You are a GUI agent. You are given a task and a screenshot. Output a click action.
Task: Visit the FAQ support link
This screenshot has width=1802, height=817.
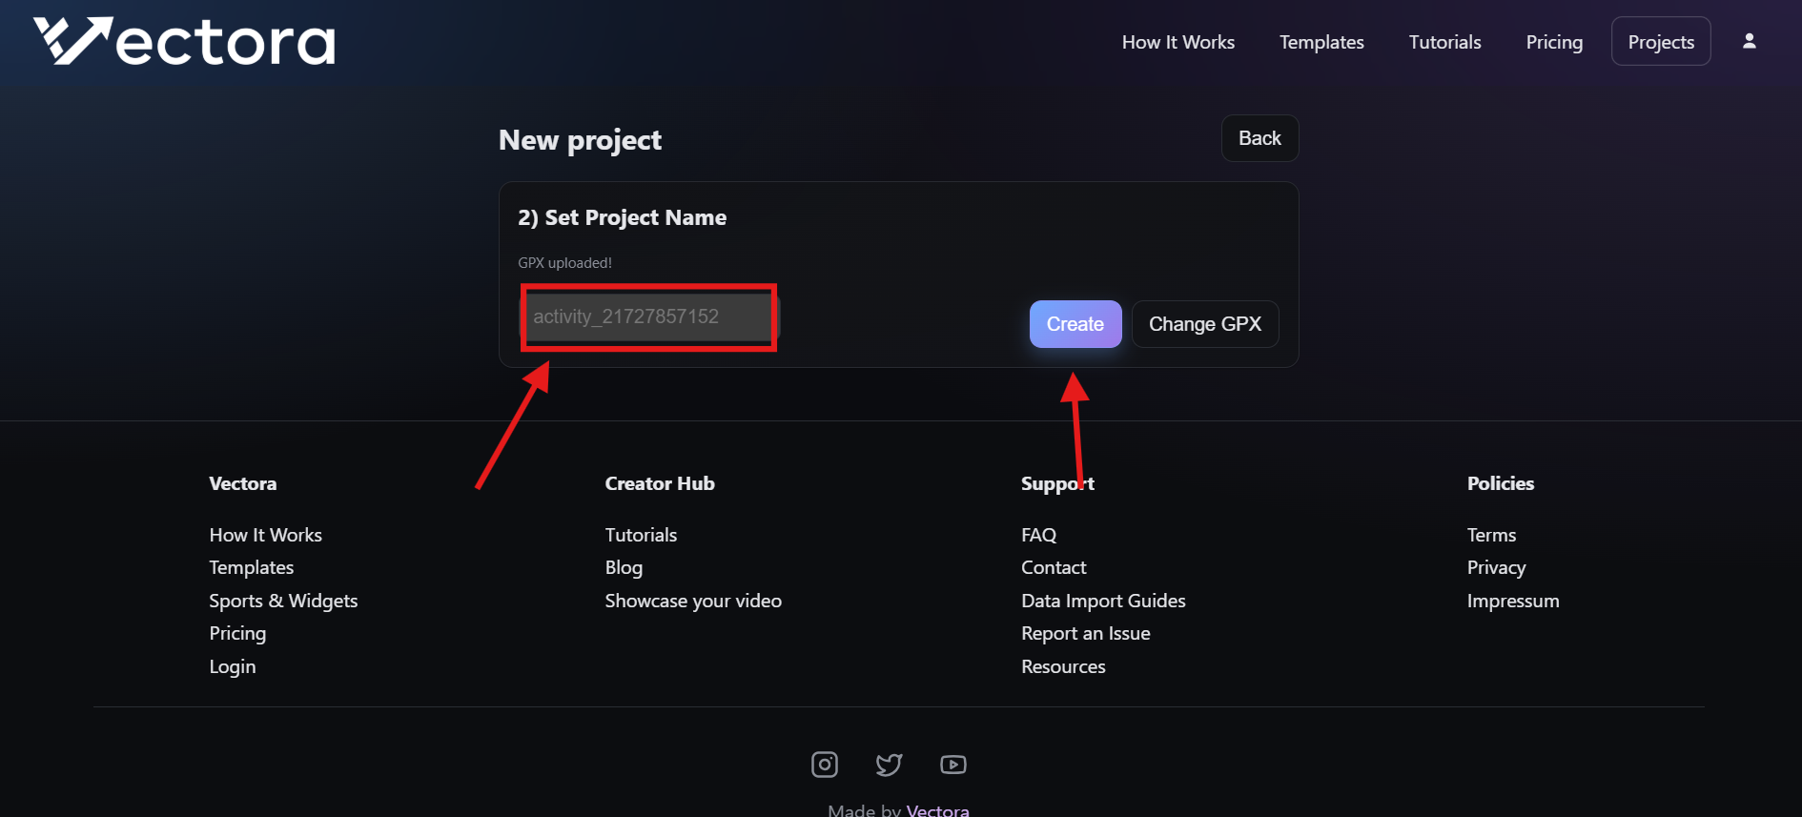pos(1038,535)
